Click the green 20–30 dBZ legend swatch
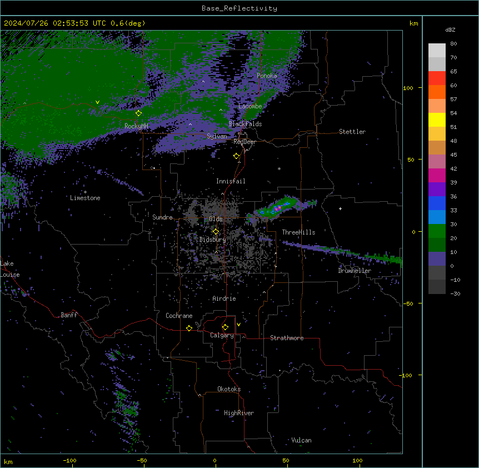479x468 pixels. pyautogui.click(x=437, y=231)
